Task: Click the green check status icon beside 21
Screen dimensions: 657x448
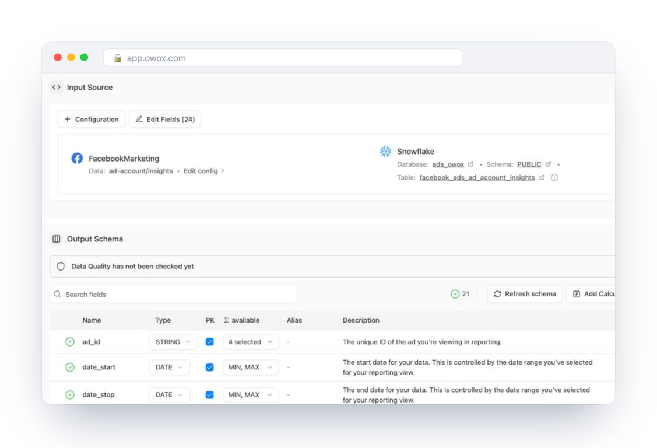Action: (x=455, y=294)
